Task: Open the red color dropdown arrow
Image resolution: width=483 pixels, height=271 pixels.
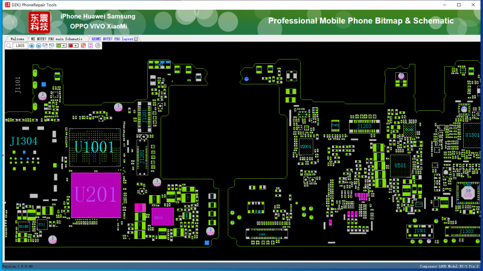Action: point(77,46)
